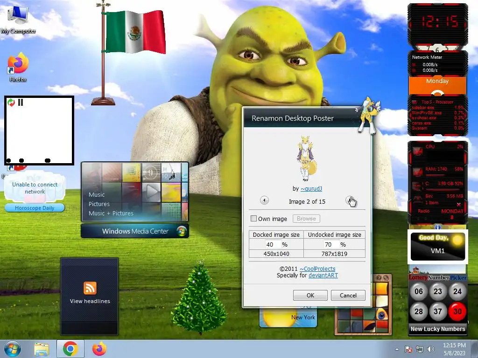The image size is (478, 358).
Task: Click the Top 5 - Processor icon
Action: point(415,102)
